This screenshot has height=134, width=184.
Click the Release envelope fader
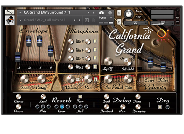coord(50,51)
